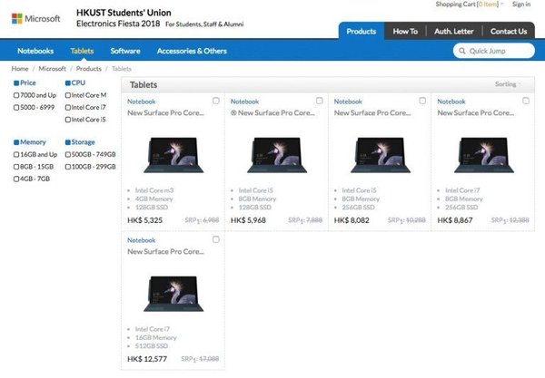Expand the Shopping Cart dropdown
Viewport: 545px width, 378px height.
coord(470,5)
